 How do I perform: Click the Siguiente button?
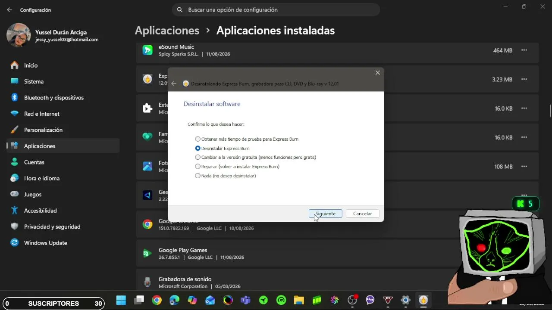326,214
